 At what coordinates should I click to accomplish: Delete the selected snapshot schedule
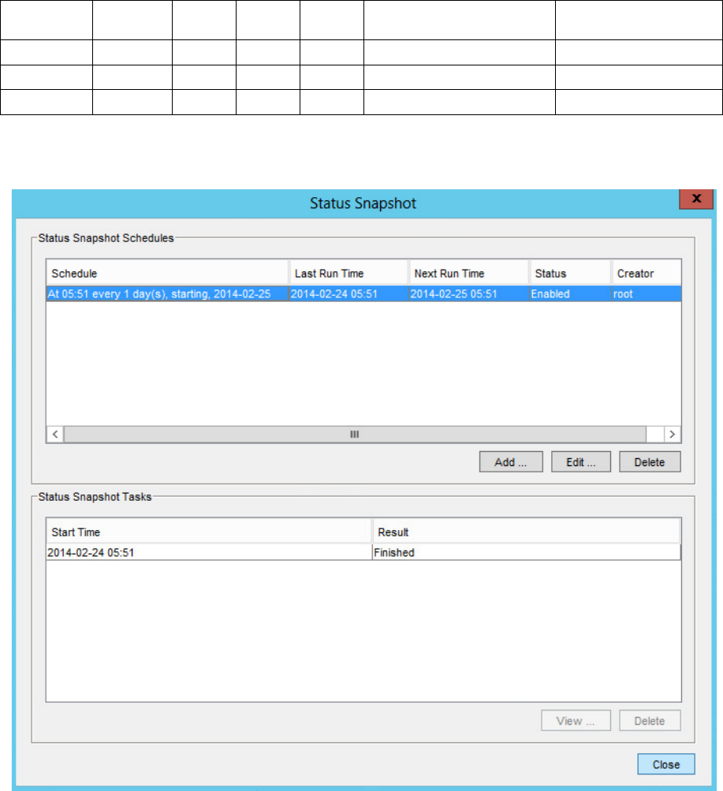click(x=649, y=462)
